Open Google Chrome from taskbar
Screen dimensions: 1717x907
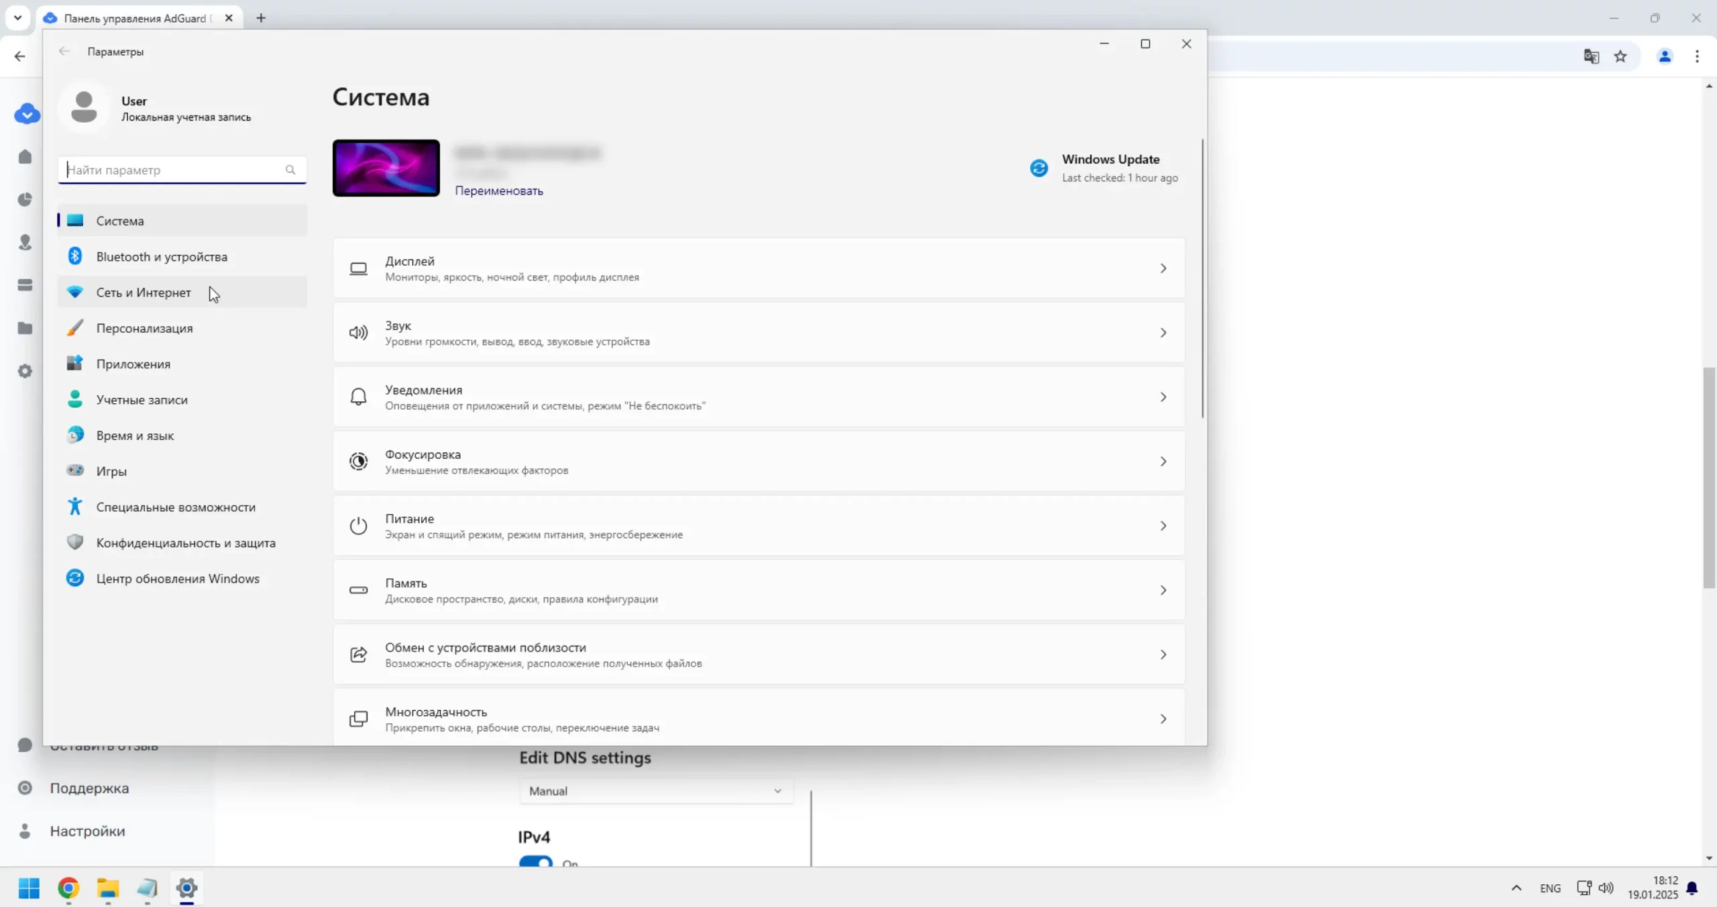68,888
